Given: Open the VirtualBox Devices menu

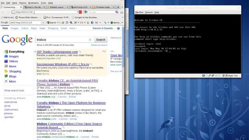Looking at the screenshot, I should pyautogui.click(x=149, y=12).
